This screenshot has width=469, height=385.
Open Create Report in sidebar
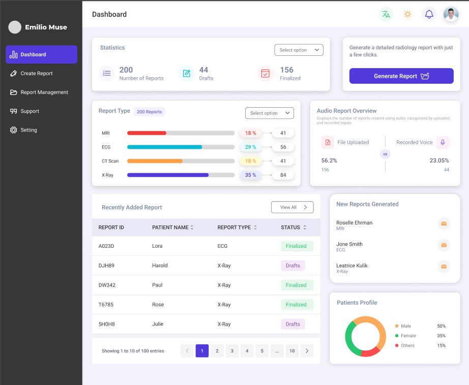point(37,73)
